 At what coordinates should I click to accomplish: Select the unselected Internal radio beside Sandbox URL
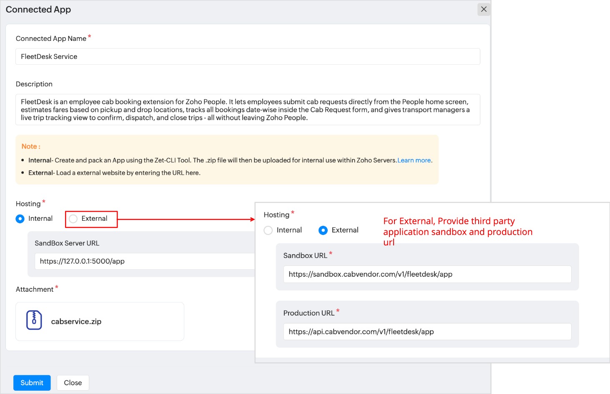coord(269,230)
